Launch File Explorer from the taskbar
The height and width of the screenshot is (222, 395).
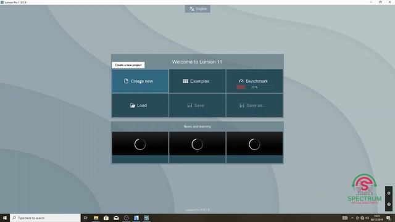click(96, 218)
